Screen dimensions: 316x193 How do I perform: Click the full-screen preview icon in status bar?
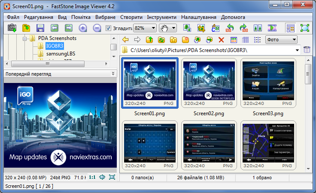click(x=112, y=177)
